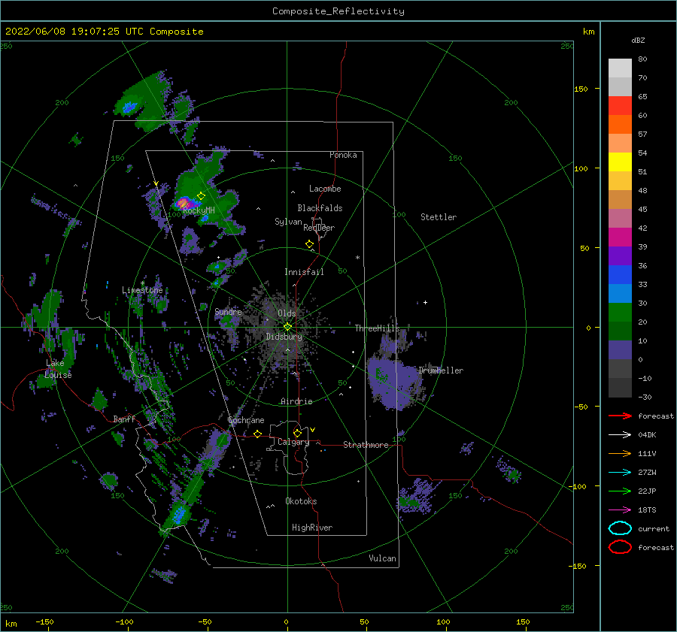The height and width of the screenshot is (632, 677).
Task: Select the magenta swatch between 42 and 39 dBZ
Action: pos(620,237)
